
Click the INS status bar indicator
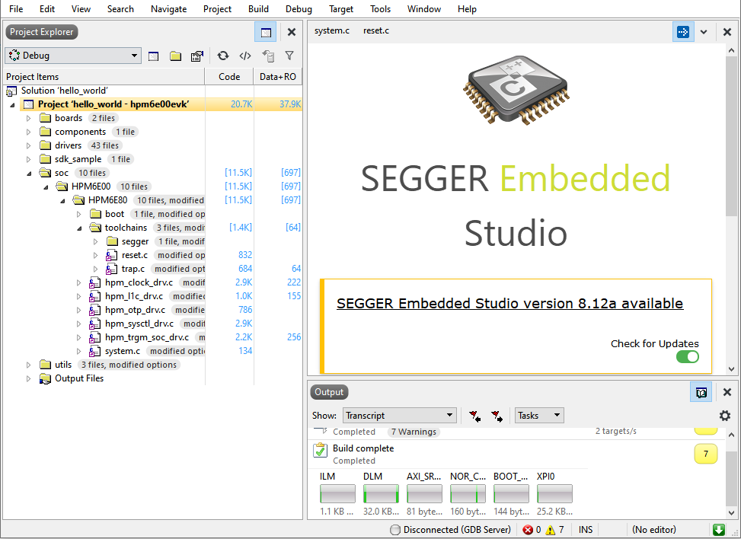[x=586, y=530]
